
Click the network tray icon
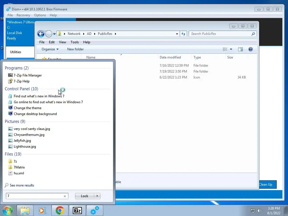click(253, 211)
